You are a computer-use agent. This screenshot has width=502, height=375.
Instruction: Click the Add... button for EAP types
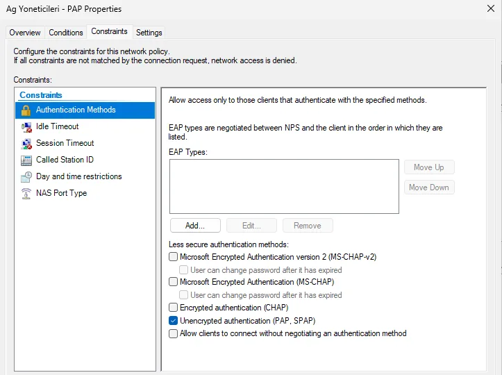(195, 226)
